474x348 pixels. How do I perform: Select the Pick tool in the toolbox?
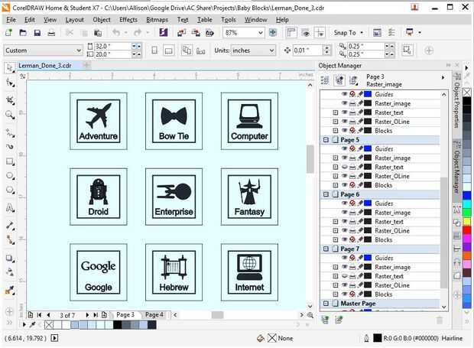click(10, 68)
